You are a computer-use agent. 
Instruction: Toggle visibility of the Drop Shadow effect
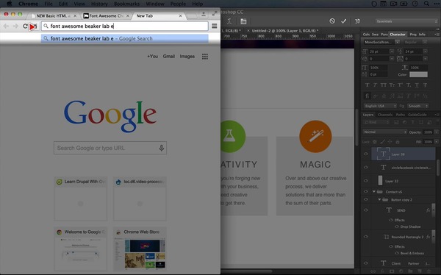click(x=397, y=226)
